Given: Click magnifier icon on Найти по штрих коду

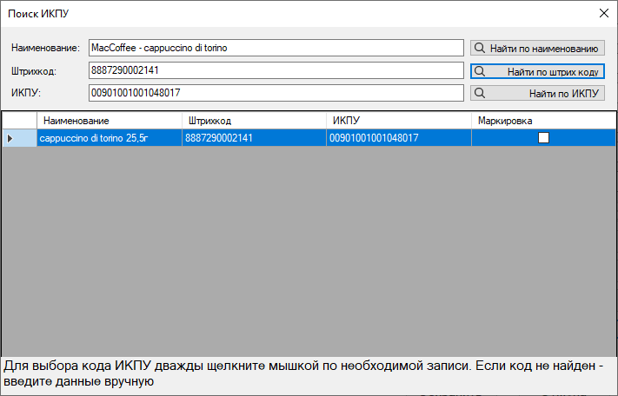Looking at the screenshot, I should pyautogui.click(x=479, y=71).
